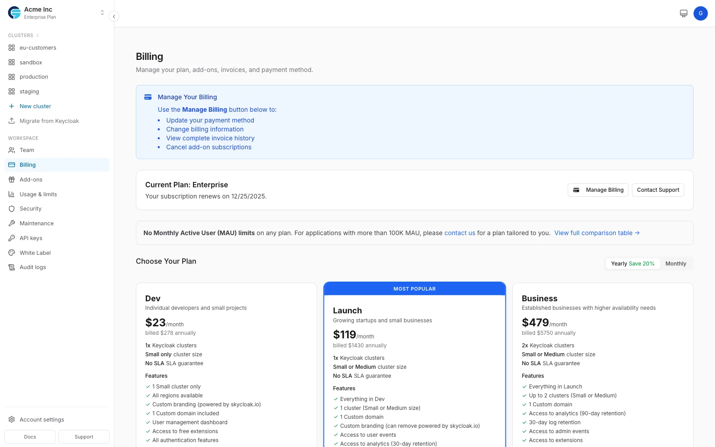Click the Migrate from Keycloak upload icon

[x=12, y=121]
